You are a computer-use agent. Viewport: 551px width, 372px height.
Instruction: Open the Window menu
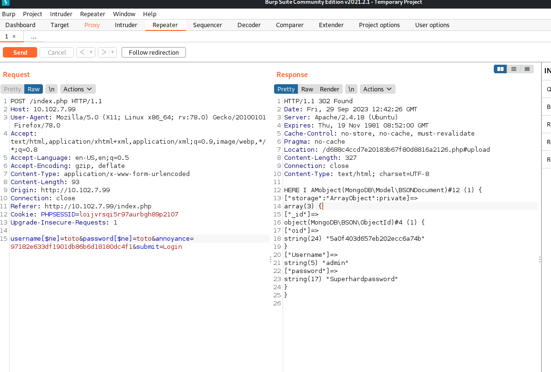124,14
